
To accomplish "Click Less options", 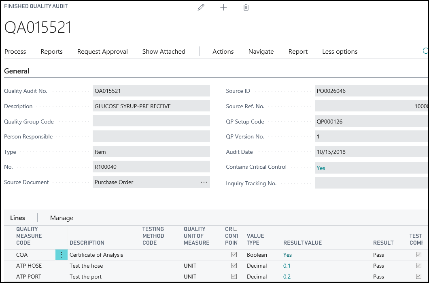I will pyautogui.click(x=340, y=52).
